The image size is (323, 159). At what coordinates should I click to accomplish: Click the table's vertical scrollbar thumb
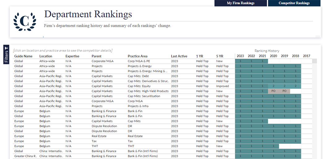[314, 61]
